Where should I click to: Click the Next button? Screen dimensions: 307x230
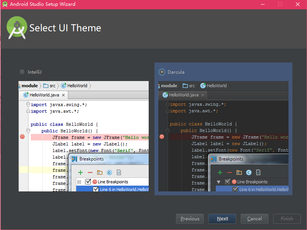222,219
